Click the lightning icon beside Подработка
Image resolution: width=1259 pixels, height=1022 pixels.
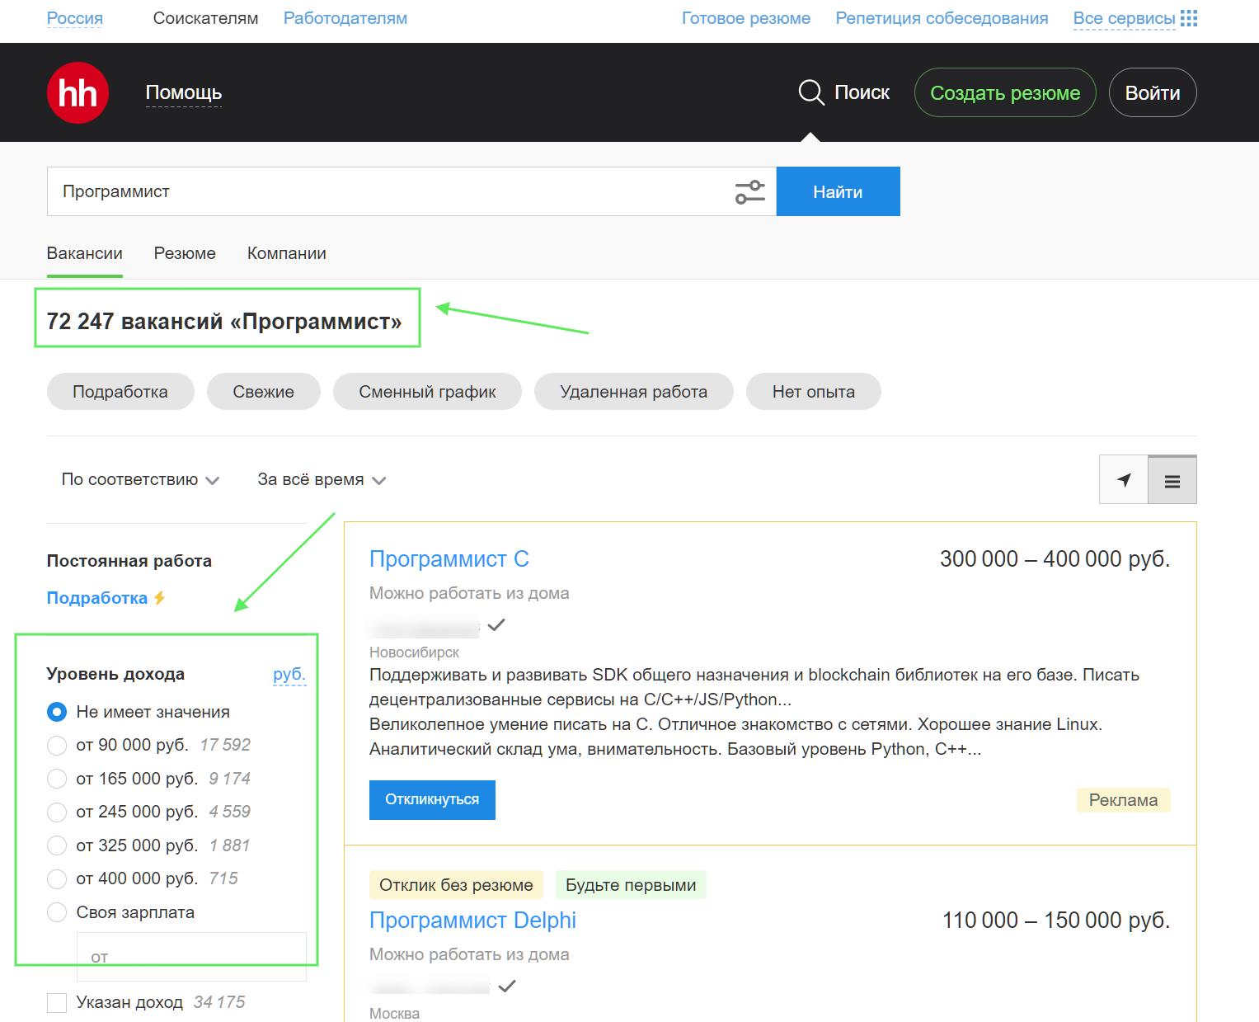point(160,598)
